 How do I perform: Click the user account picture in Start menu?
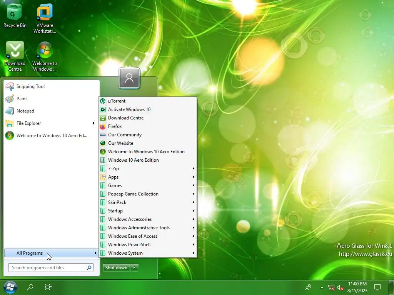click(x=129, y=78)
